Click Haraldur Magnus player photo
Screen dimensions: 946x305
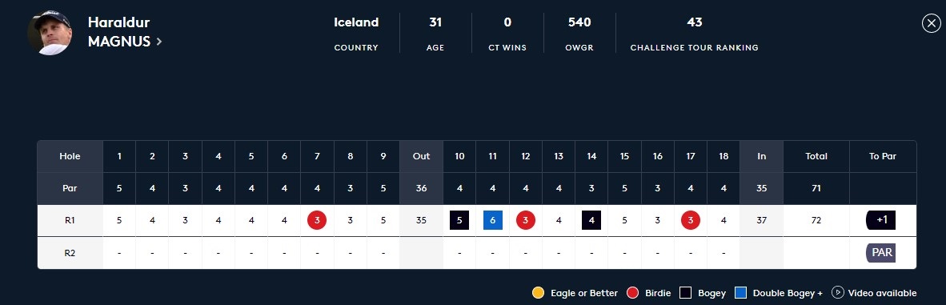(x=50, y=32)
